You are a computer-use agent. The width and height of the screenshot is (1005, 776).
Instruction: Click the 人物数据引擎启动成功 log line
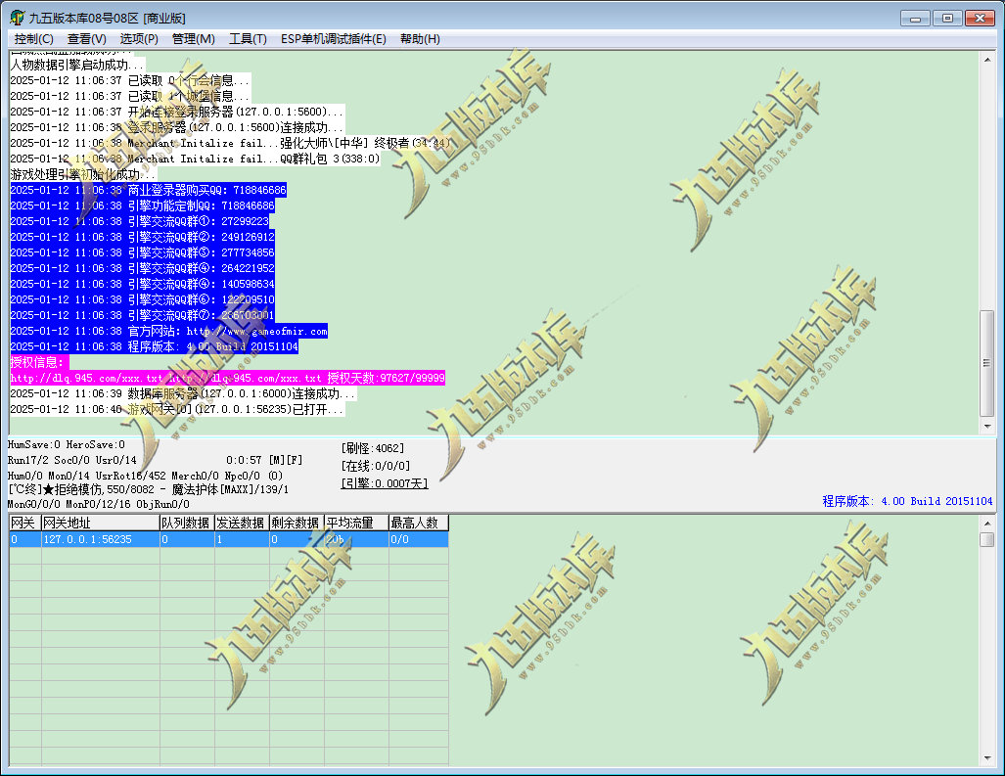pos(77,65)
